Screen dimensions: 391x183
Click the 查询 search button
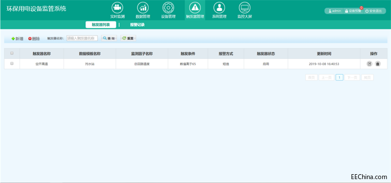pos(109,39)
